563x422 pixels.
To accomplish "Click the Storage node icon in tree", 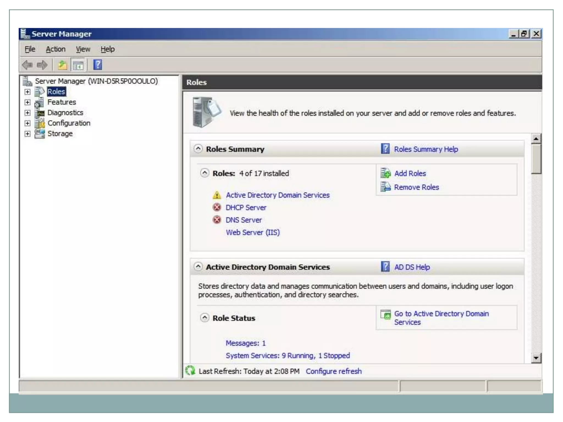I will pos(40,134).
